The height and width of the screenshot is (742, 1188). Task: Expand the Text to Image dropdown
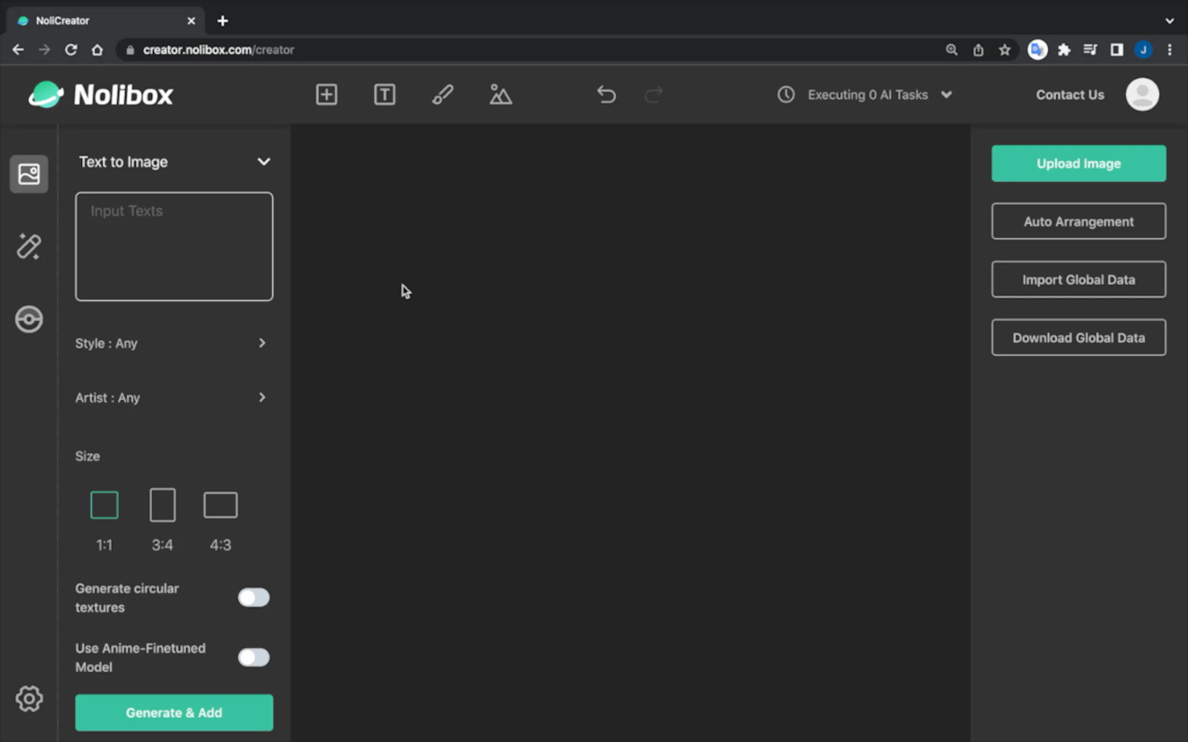click(x=264, y=162)
